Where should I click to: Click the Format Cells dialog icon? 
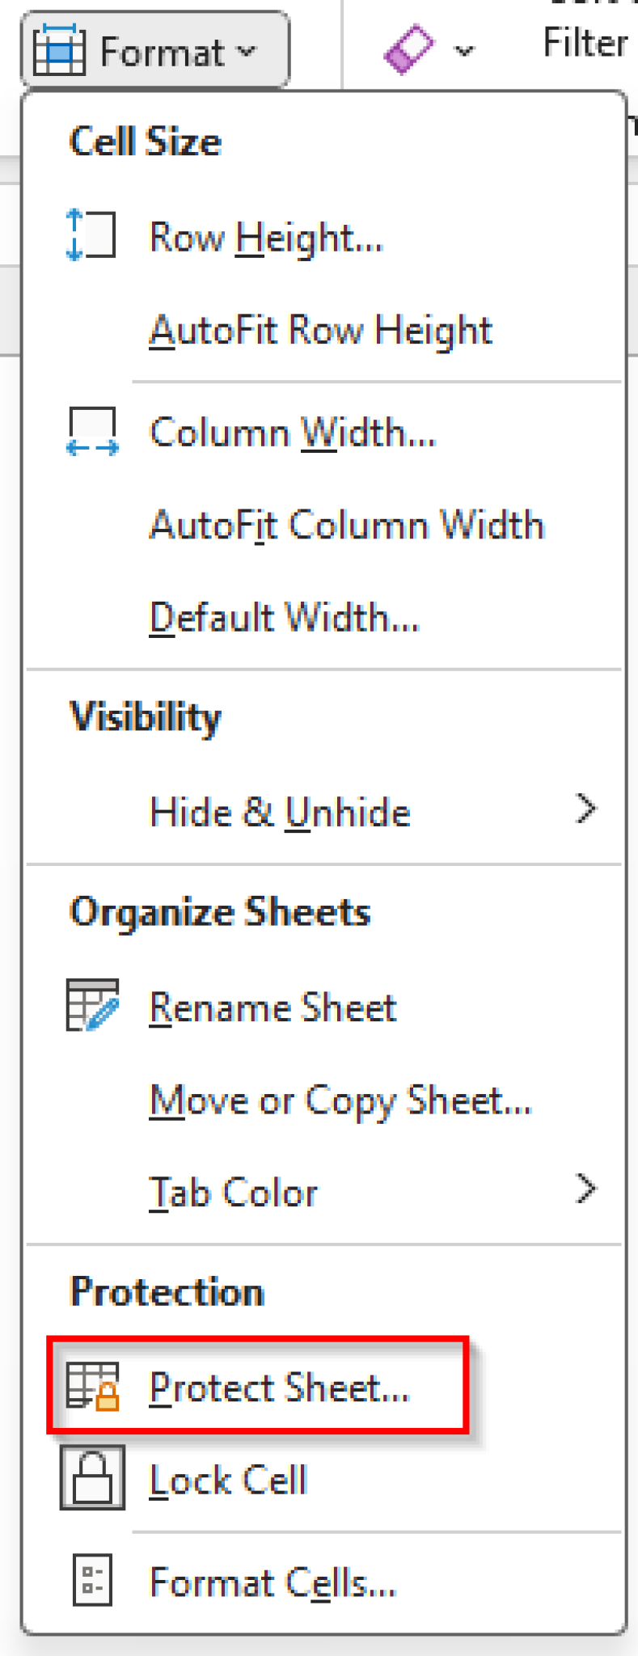91,1579
